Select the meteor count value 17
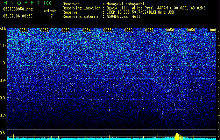The image size is (220, 140). [x=51, y=16]
